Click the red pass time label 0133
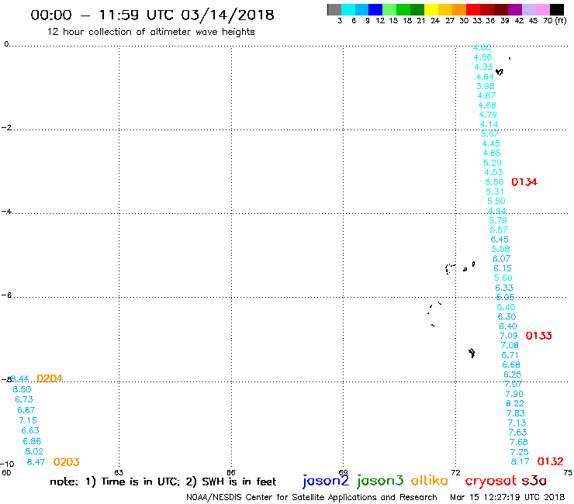The image size is (574, 504). click(538, 336)
